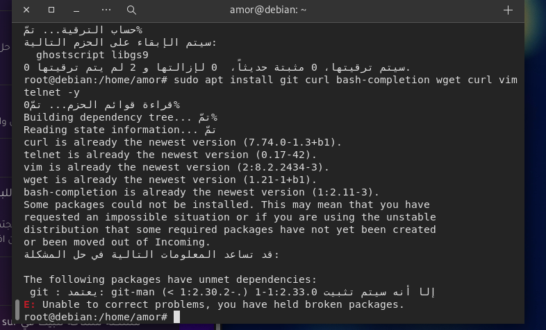Open the three-dots terminal menu
Screen dimensions: 546x330
coord(106,10)
